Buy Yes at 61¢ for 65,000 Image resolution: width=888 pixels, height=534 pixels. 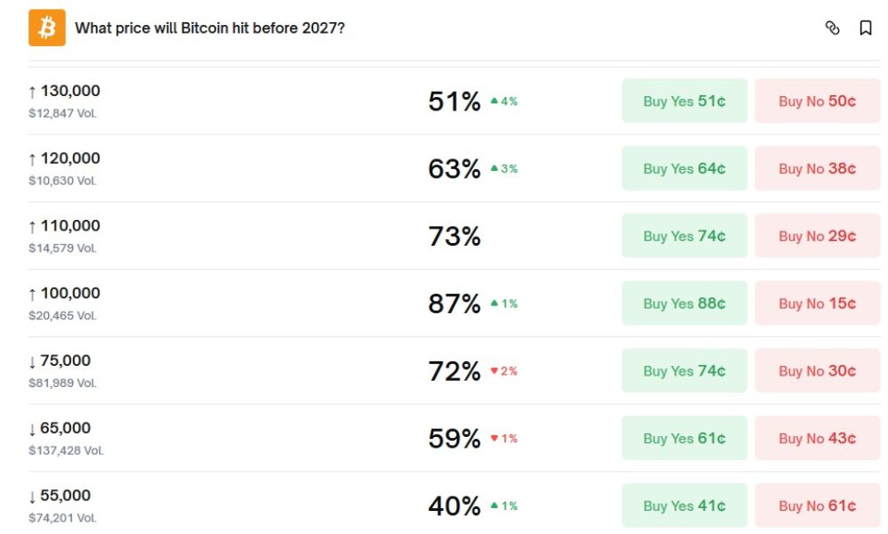pyautogui.click(x=684, y=437)
